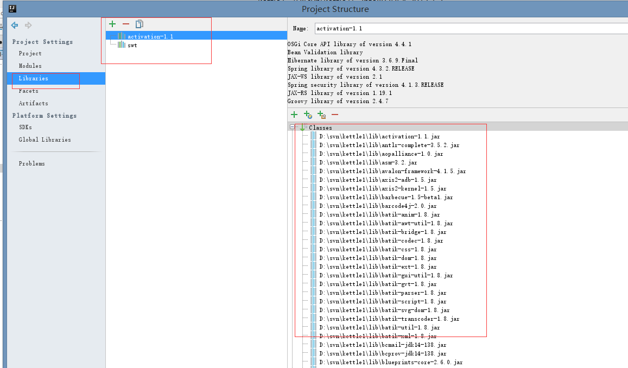The image size is (628, 368).
Task: Copy the activation-1.1 library using the copy icon
Action: (x=139, y=24)
